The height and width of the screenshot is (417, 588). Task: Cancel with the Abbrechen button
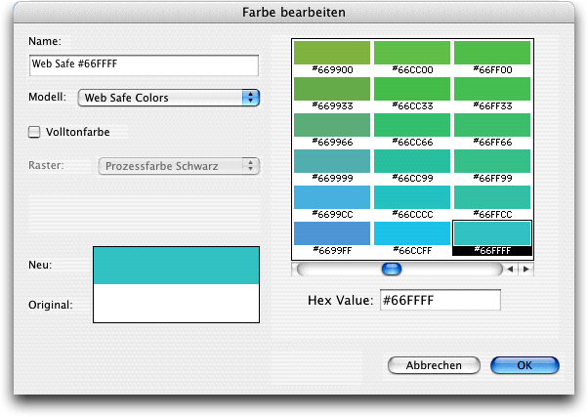pyautogui.click(x=434, y=365)
